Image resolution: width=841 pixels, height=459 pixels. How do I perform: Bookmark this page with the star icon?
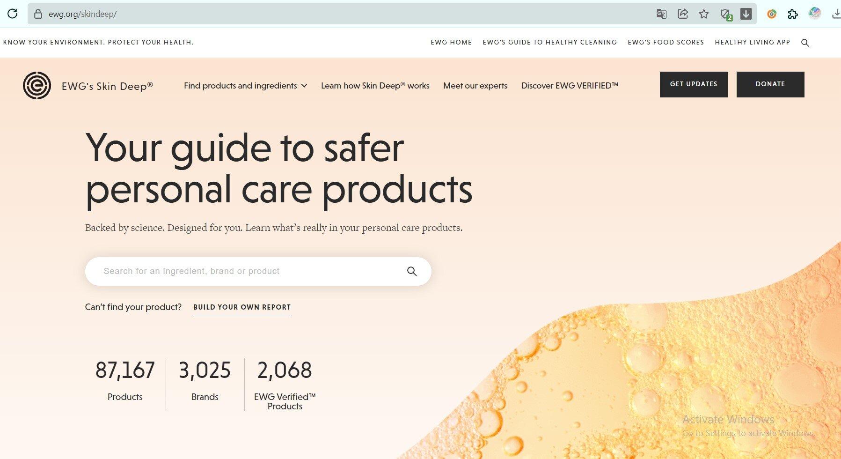(x=704, y=14)
